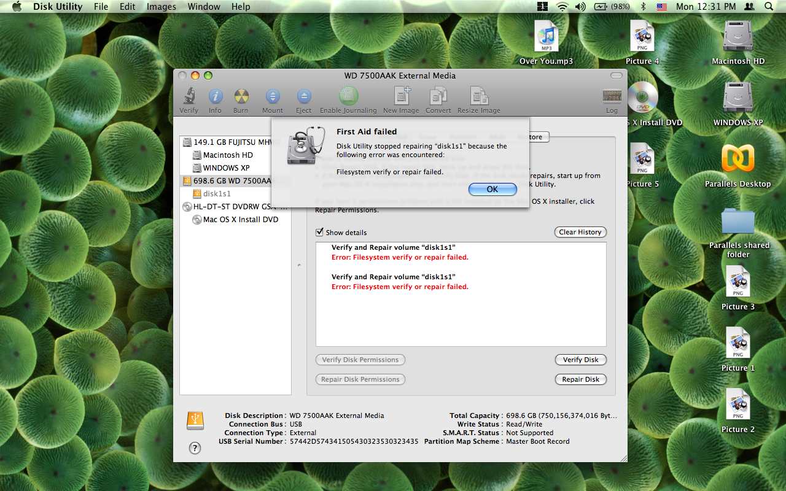
Task: Click the Enable Journaling toolbar icon
Action: click(348, 101)
